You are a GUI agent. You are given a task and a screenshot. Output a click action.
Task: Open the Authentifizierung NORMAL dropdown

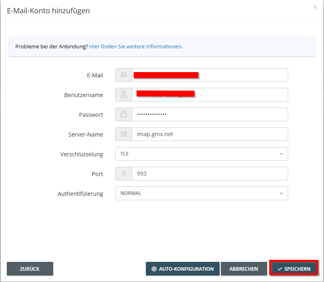point(201,193)
